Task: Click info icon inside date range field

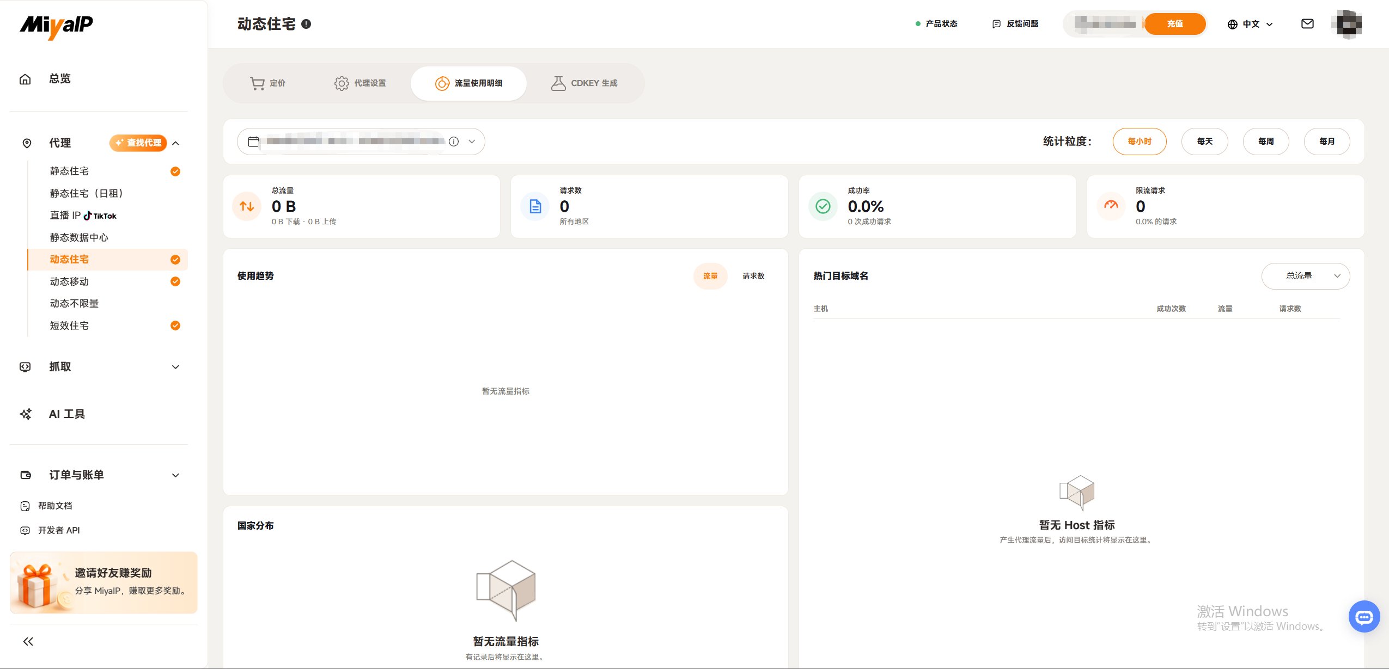Action: [454, 142]
